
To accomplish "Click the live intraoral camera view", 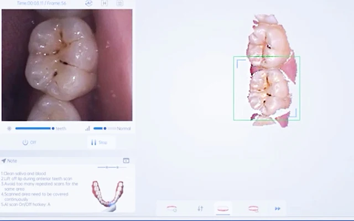I will [x=67, y=65].
